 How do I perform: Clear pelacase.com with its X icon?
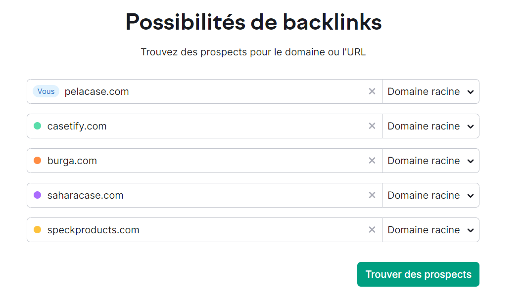(372, 91)
